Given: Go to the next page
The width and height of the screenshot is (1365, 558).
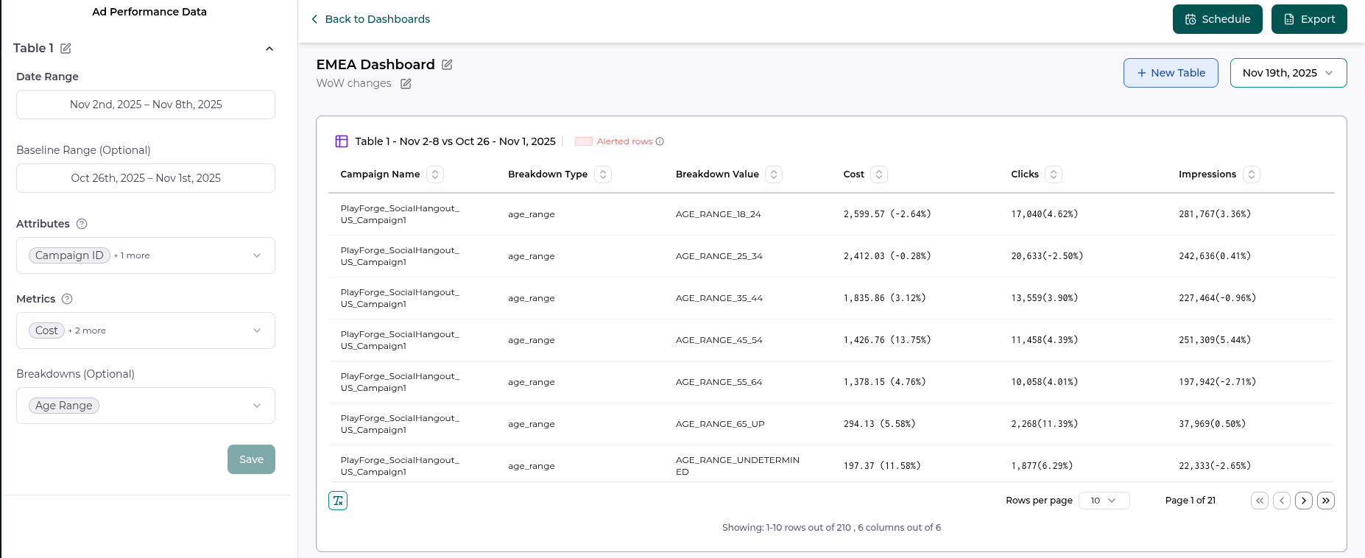Looking at the screenshot, I should click(x=1304, y=501).
